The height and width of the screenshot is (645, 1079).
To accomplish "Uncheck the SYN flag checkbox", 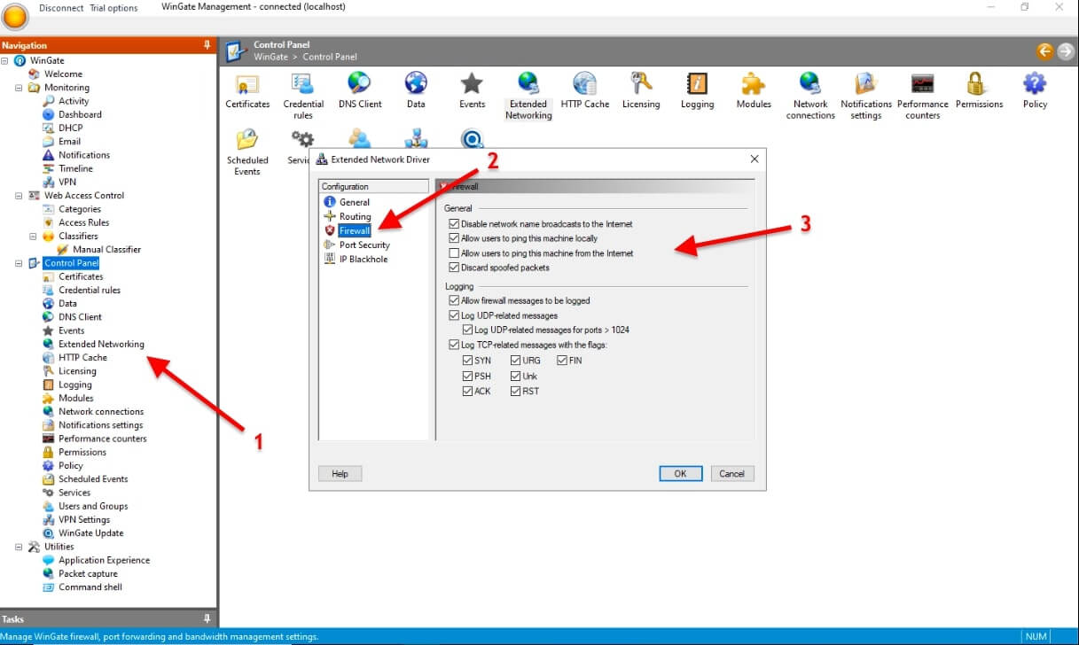I will [x=467, y=361].
